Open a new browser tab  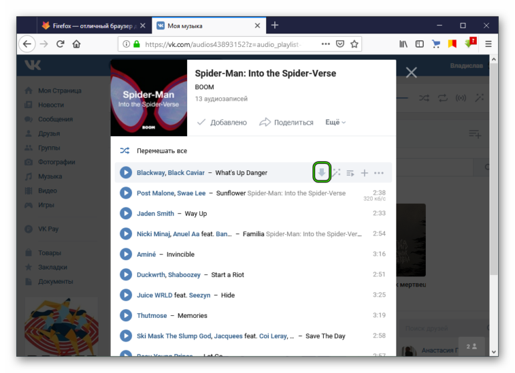(x=275, y=25)
